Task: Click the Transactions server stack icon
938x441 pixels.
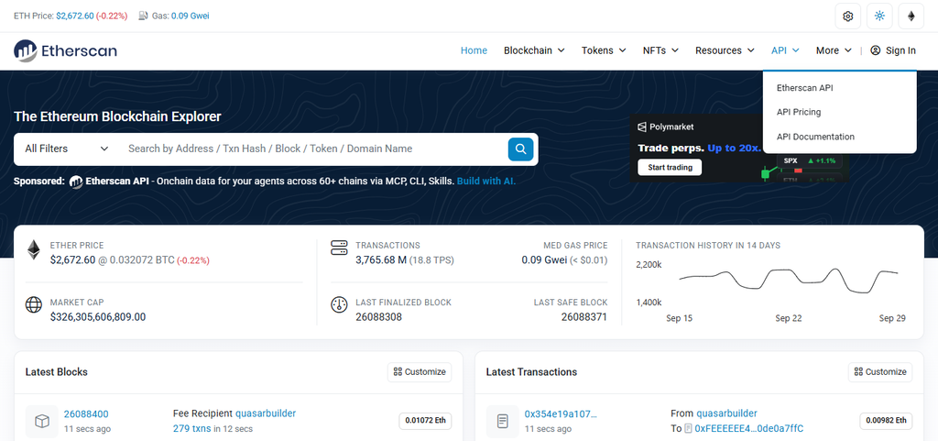Action: tap(339, 248)
